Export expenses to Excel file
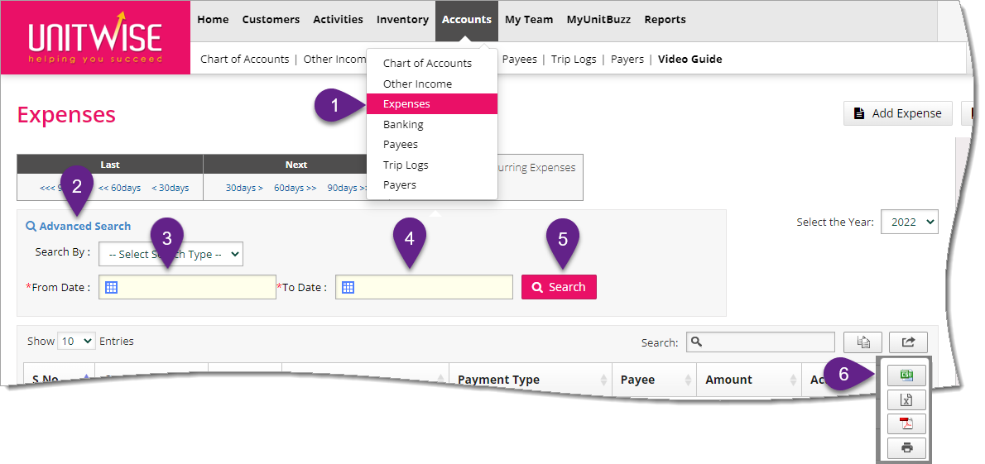This screenshot has width=985, height=464. tap(906, 400)
